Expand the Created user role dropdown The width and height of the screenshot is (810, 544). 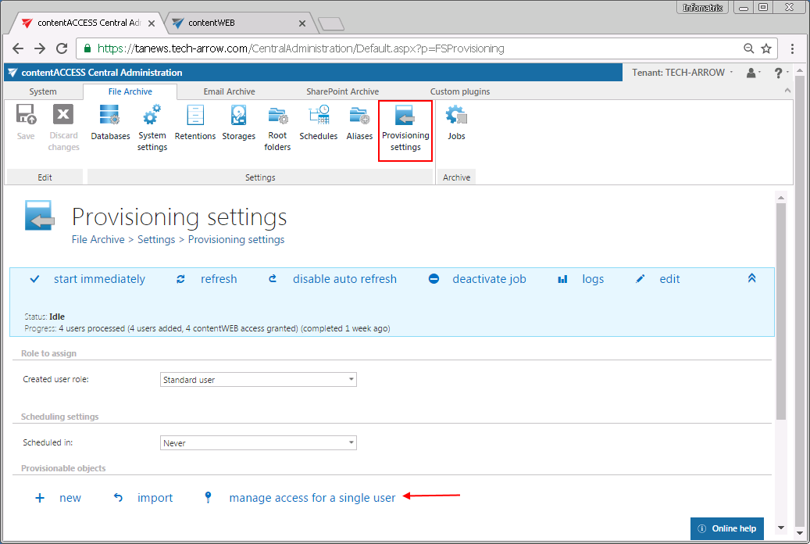coord(258,380)
